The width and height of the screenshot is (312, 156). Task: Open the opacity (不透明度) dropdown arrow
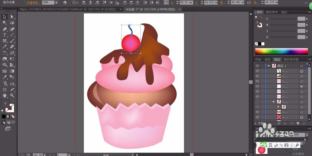click(x=57, y=2)
